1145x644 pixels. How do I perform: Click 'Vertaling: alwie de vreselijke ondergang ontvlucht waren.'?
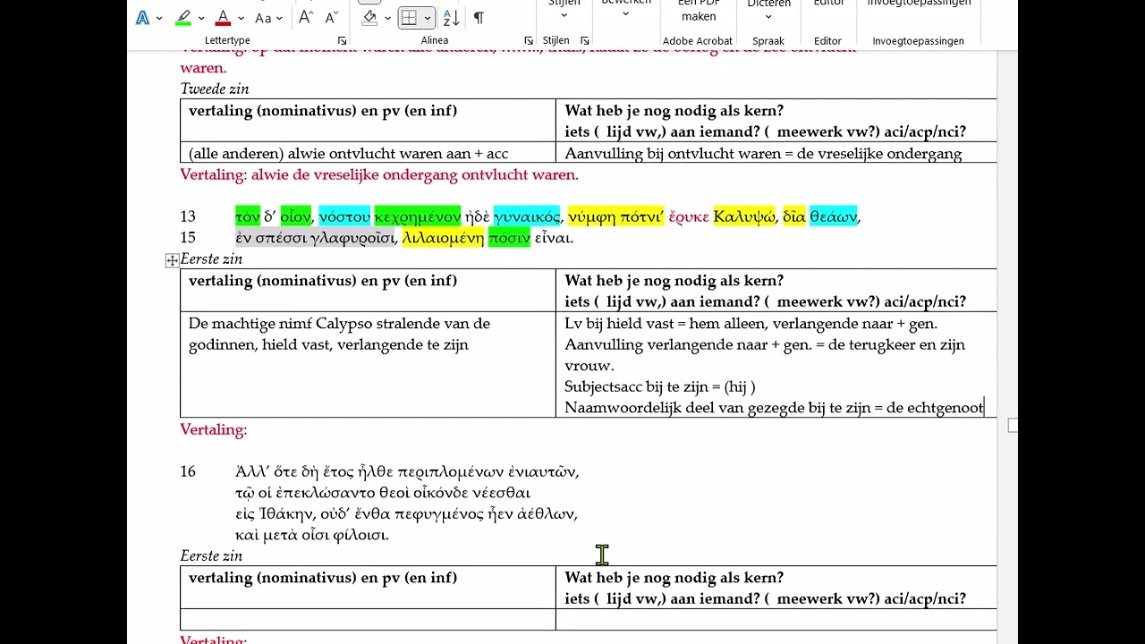click(x=379, y=175)
